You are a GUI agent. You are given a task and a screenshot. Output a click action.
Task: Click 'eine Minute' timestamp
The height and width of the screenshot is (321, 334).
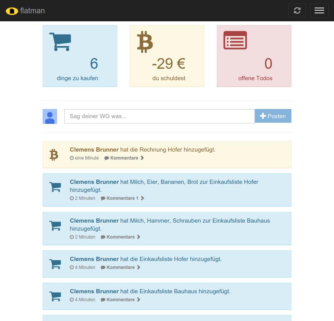tap(87, 158)
